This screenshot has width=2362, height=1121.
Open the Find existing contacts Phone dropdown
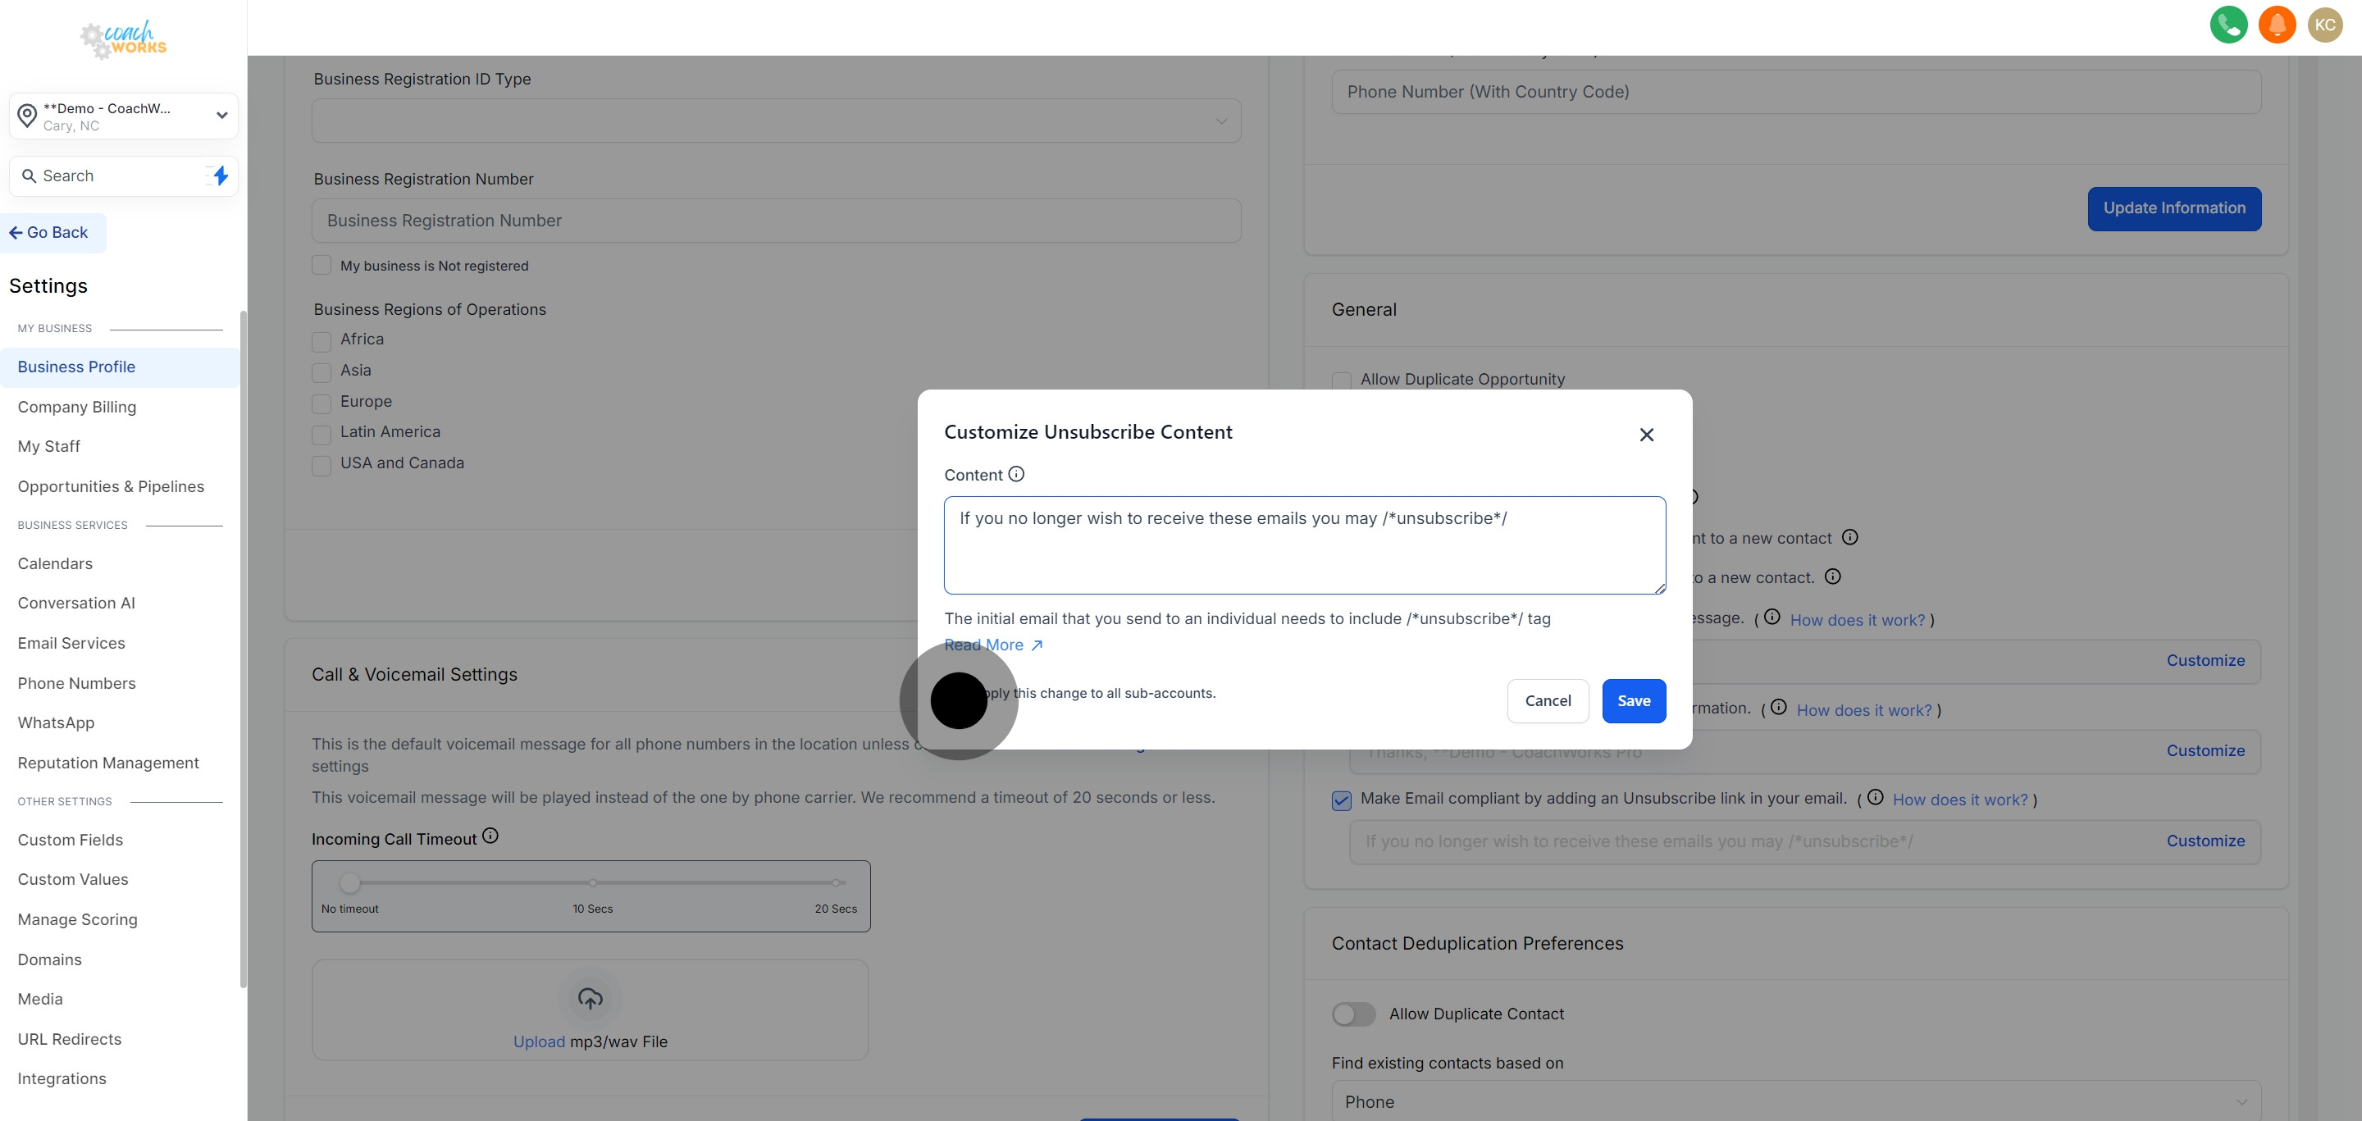tap(1795, 1100)
